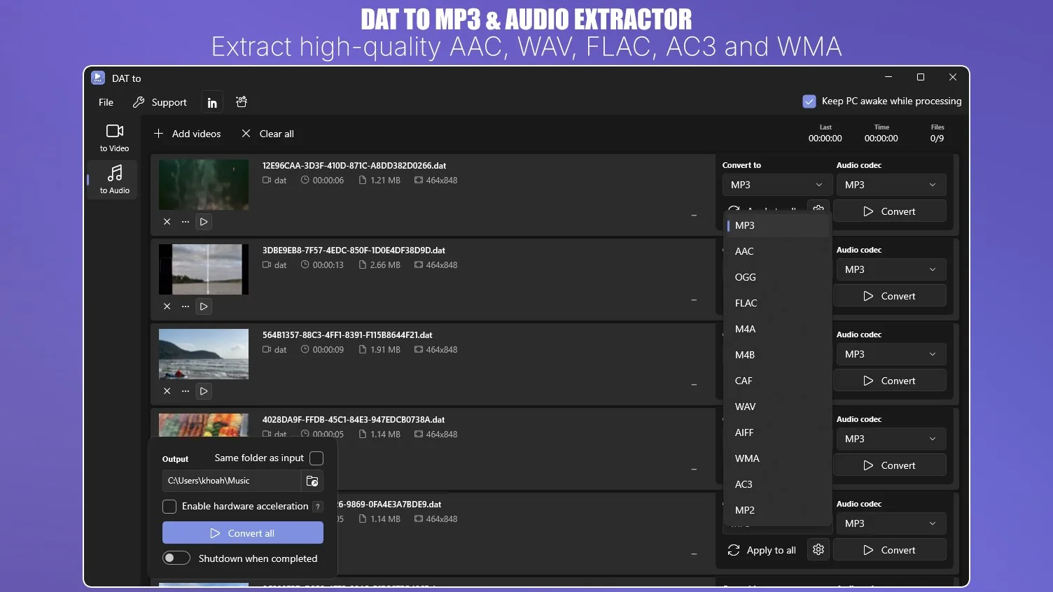
Task: Expand Audio codec dropdown for 3DBE9EB8 file
Action: (x=890, y=269)
